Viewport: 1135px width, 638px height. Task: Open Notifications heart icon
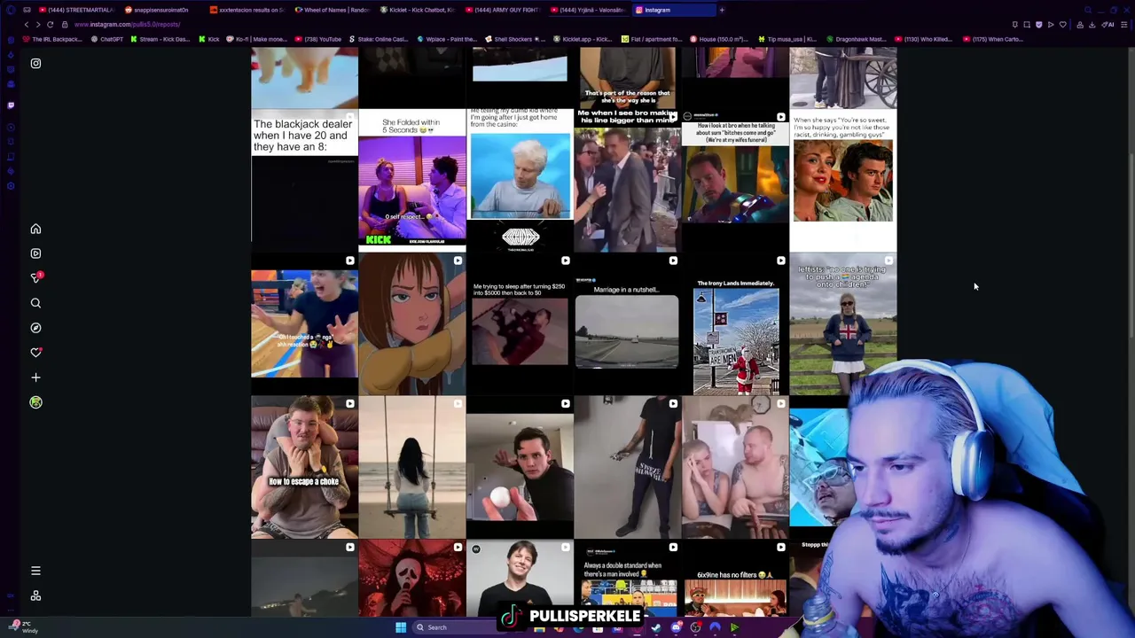(x=35, y=353)
